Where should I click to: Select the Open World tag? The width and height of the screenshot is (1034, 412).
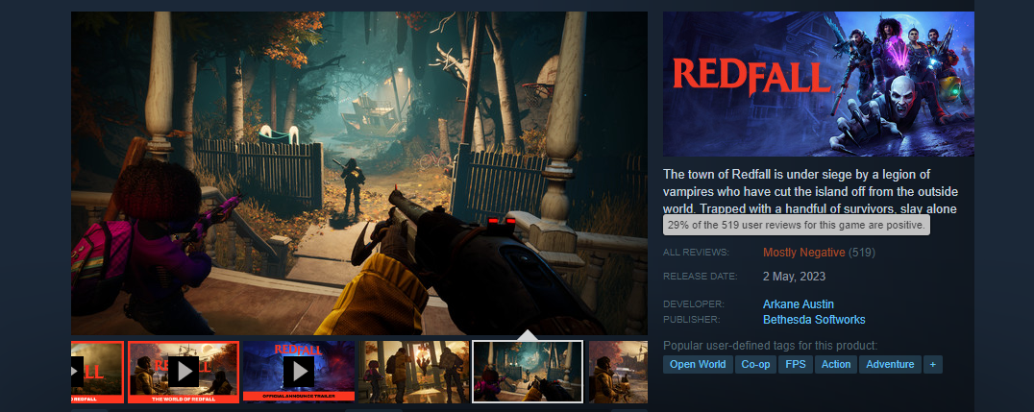[x=698, y=365]
